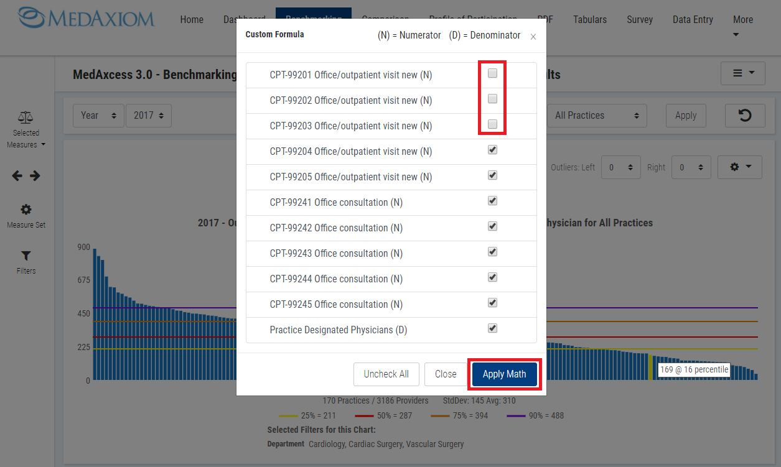This screenshot has width=781, height=467.
Task: Open the Data Entry menu item
Action: (693, 20)
